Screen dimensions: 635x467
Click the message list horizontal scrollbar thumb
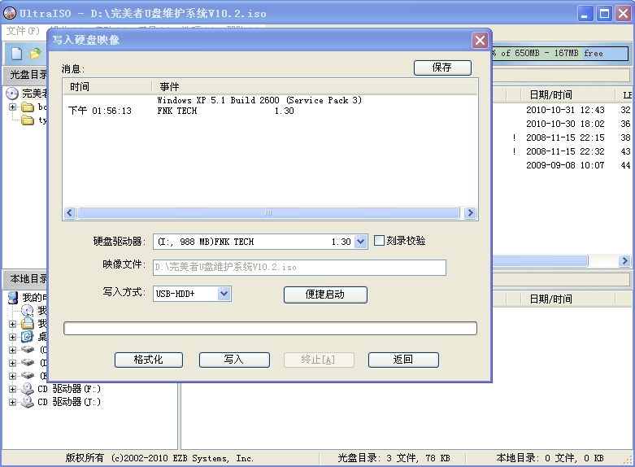click(268, 213)
